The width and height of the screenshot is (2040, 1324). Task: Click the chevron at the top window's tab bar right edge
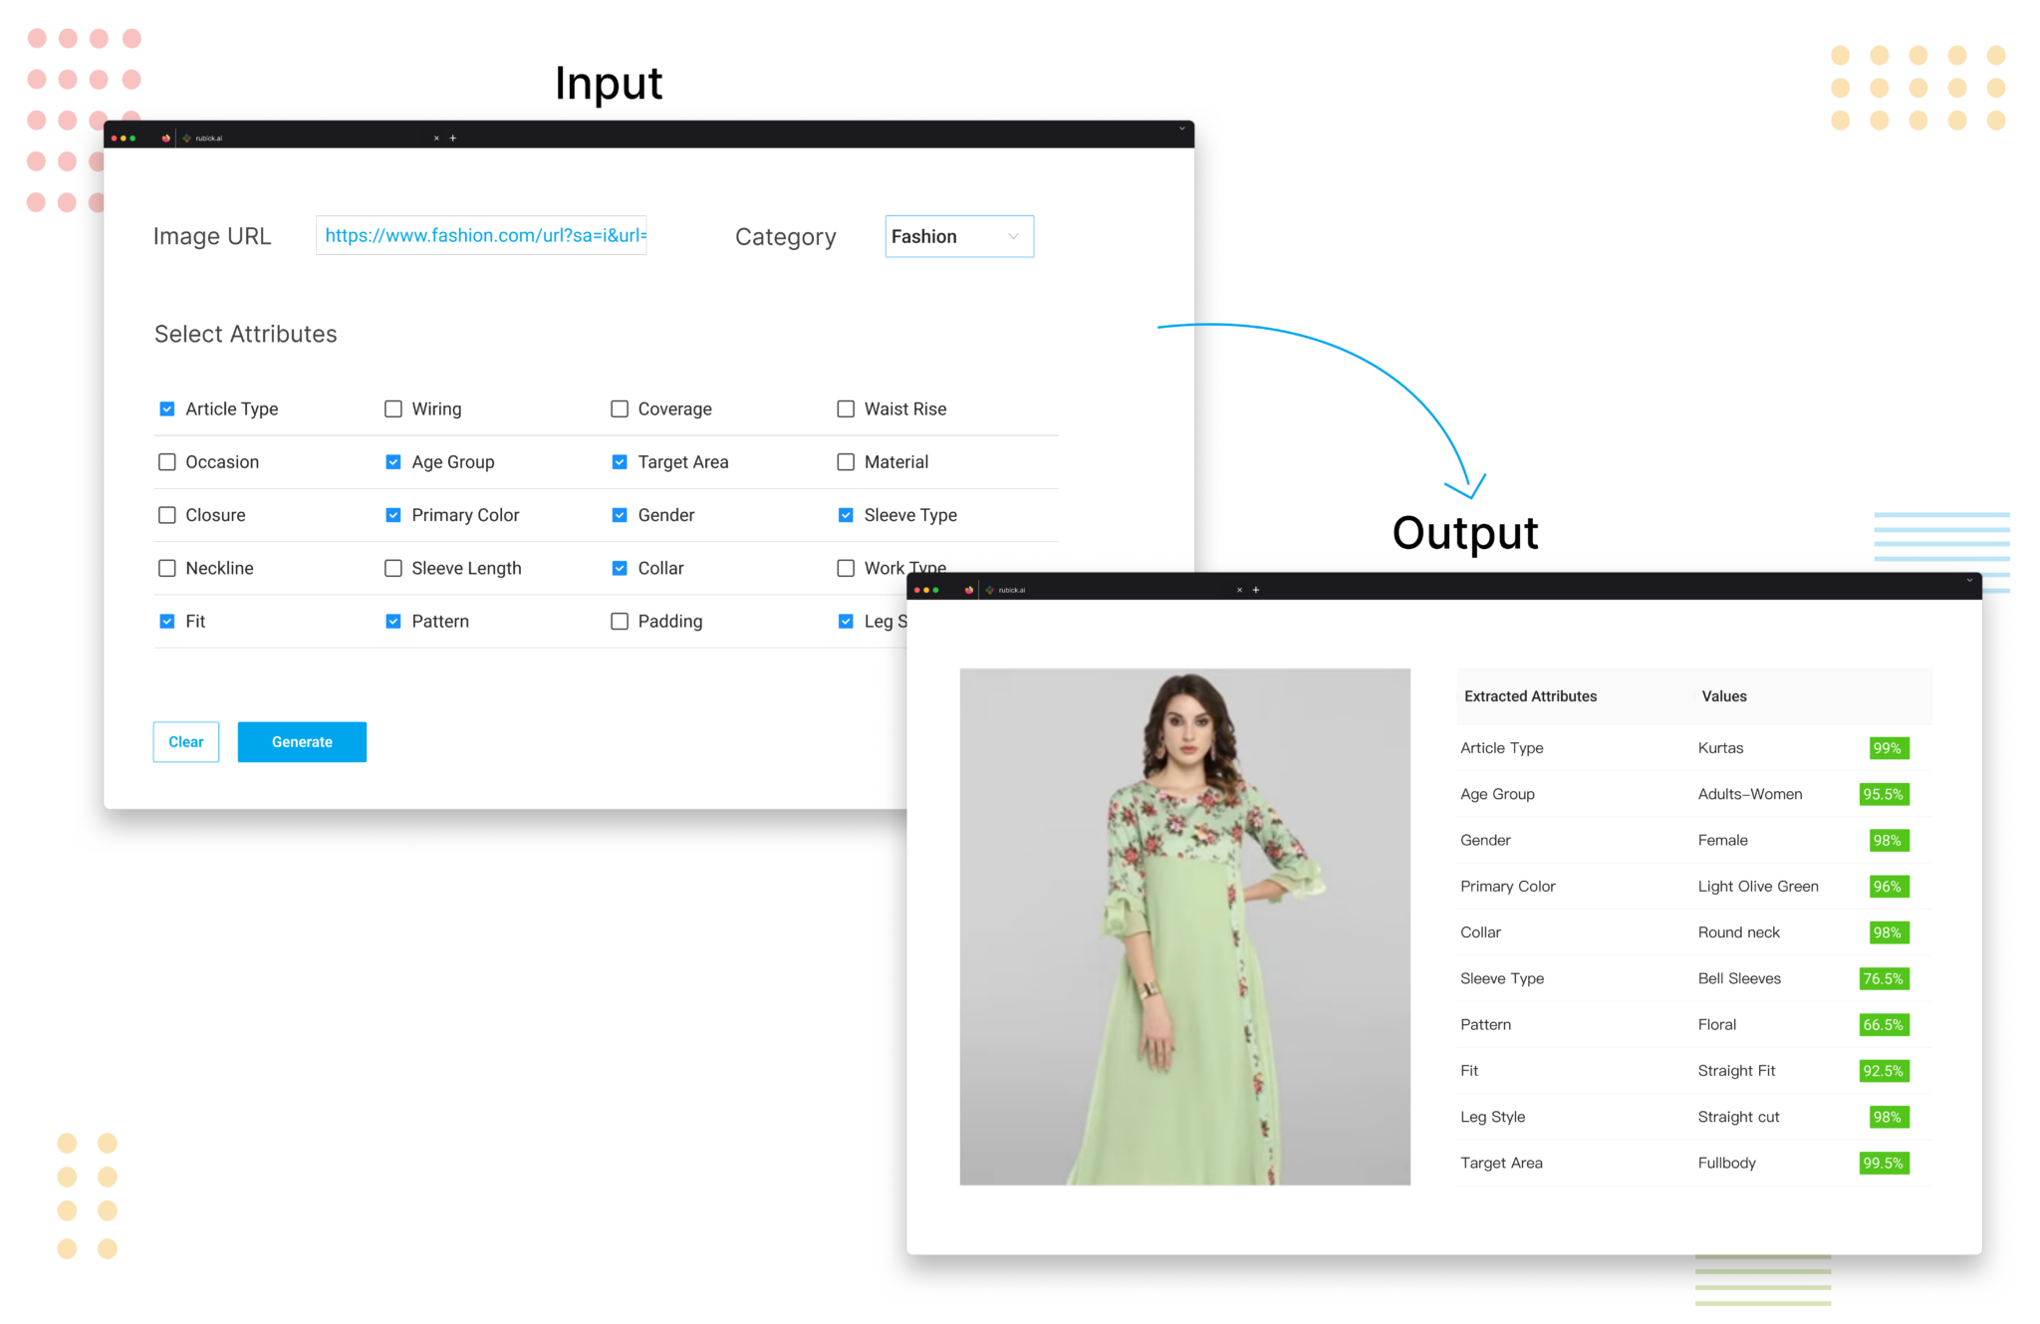1181,129
